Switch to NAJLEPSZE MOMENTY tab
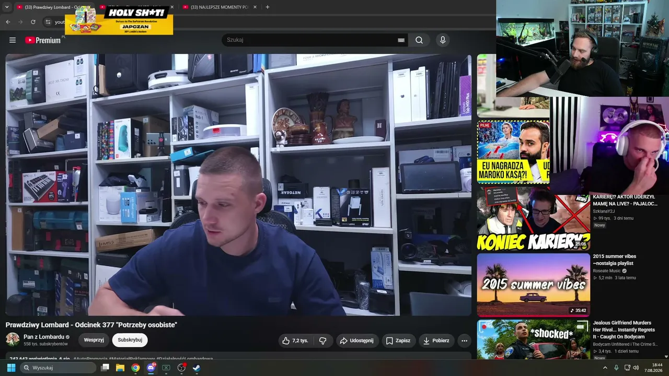 (x=220, y=7)
